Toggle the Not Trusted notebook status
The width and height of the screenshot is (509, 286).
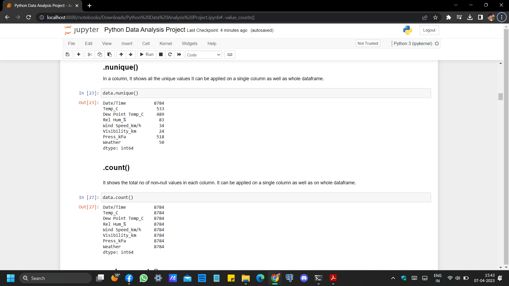pos(368,43)
